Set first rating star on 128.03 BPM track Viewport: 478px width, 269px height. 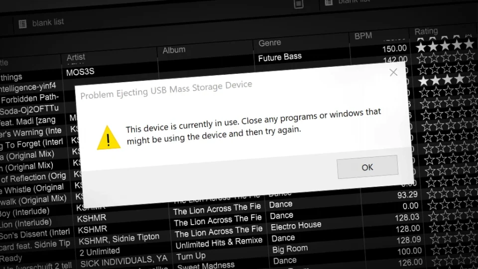pyautogui.click(x=433, y=217)
